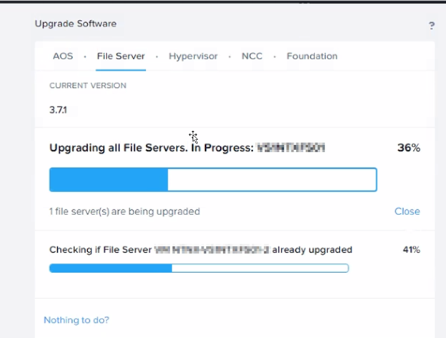
Task: Click the Close link
Action: pos(407,212)
